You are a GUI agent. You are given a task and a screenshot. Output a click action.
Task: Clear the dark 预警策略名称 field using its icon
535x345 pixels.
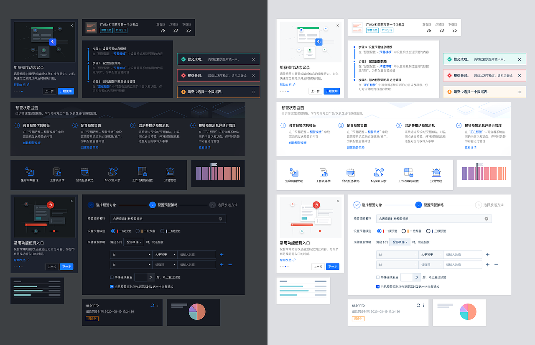click(220, 219)
